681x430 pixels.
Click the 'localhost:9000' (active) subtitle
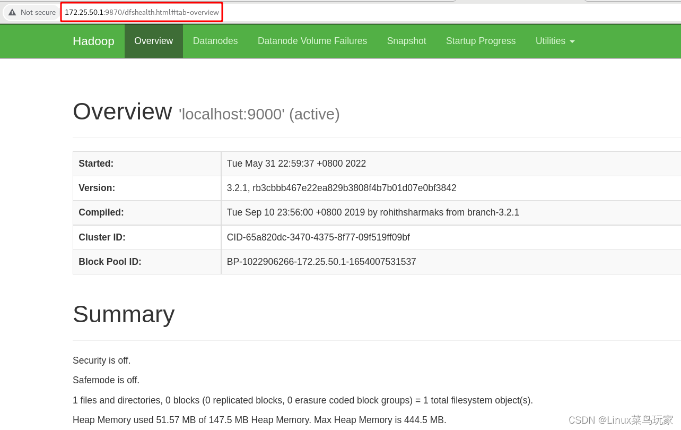[259, 114]
